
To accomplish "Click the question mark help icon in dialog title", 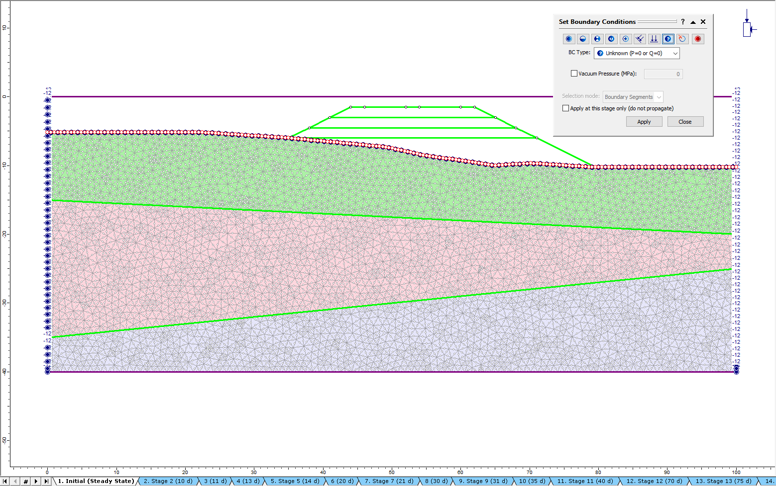I will pos(683,22).
